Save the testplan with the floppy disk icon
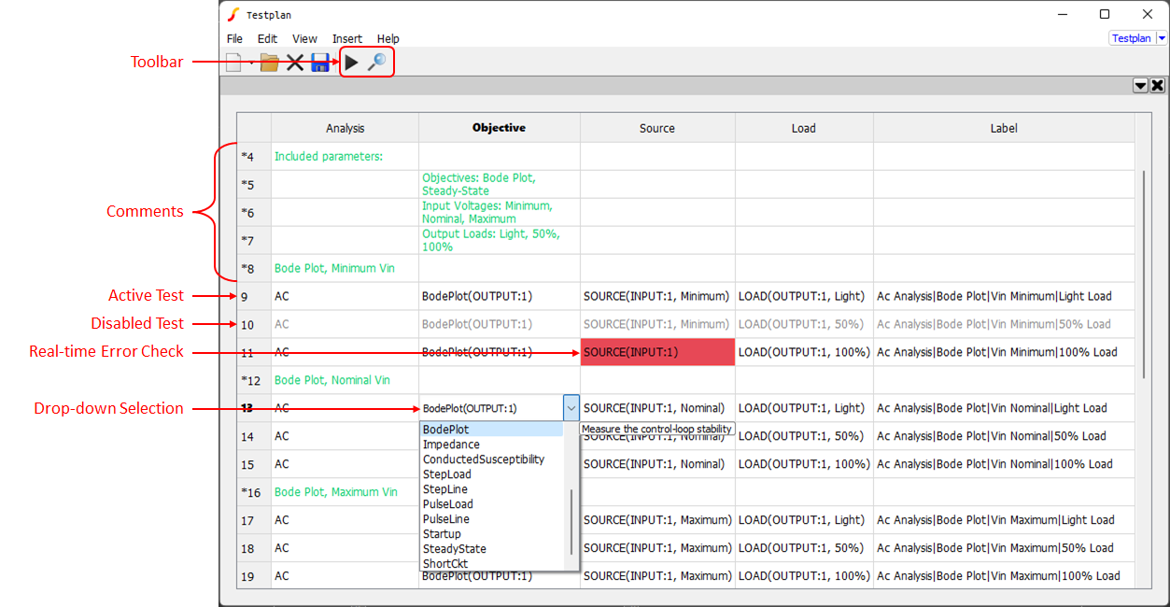1170x607 pixels. coord(320,63)
